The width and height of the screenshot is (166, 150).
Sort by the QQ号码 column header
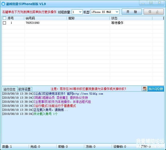pyautogui.click(x=46, y=18)
